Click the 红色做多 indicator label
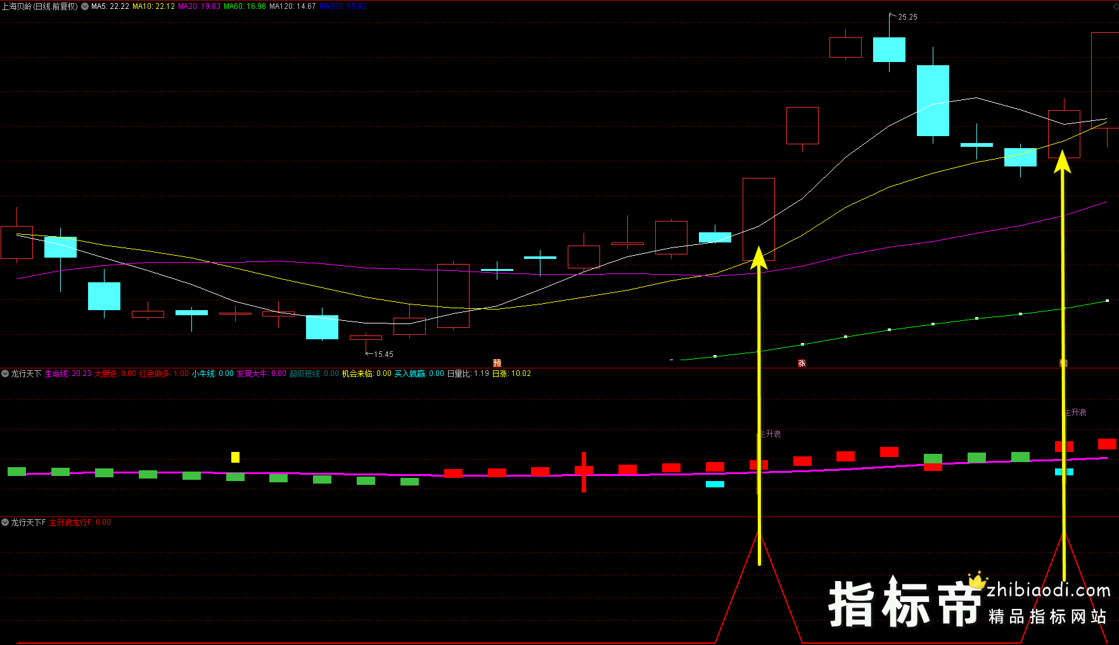This screenshot has height=645, width=1119. (163, 373)
